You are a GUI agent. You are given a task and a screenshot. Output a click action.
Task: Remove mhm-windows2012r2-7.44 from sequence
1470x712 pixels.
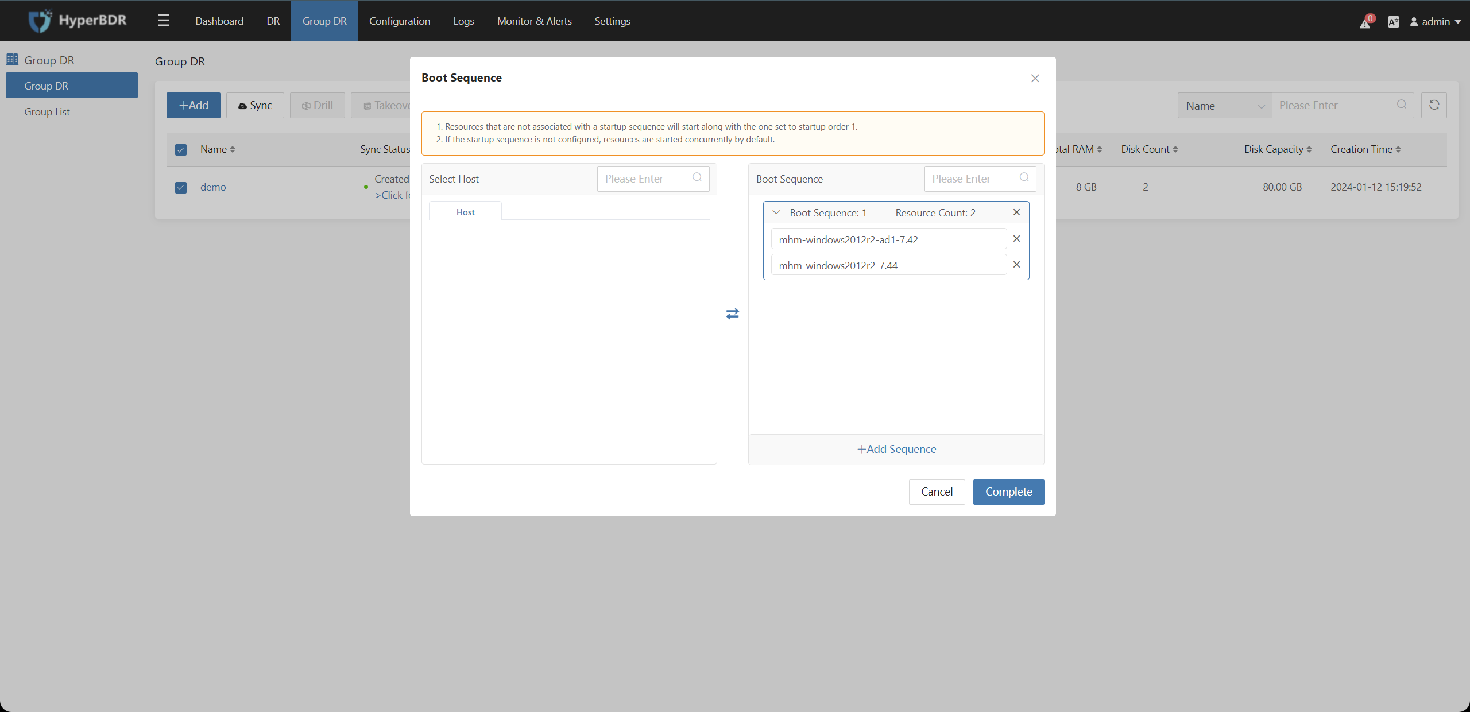(x=1017, y=264)
